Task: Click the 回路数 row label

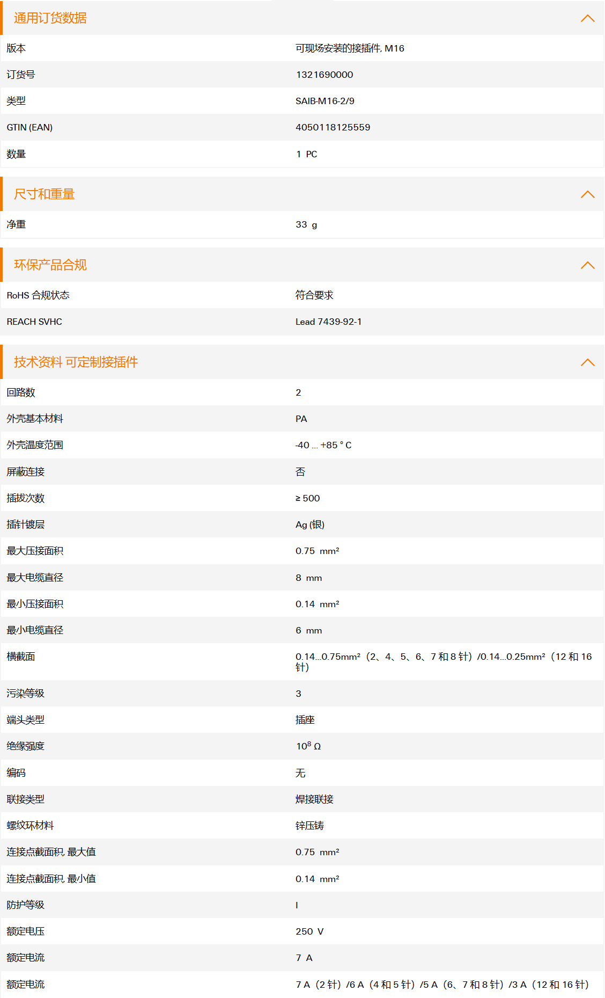Action: tap(21, 392)
